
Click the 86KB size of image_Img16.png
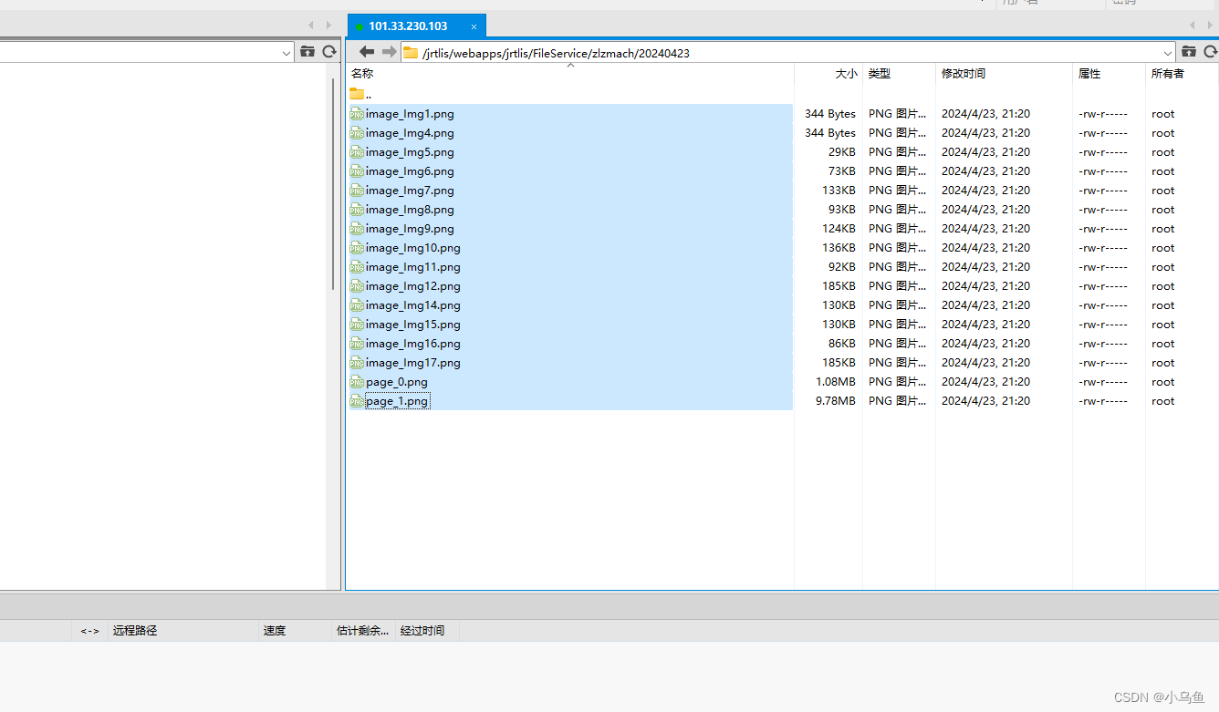[x=842, y=344]
